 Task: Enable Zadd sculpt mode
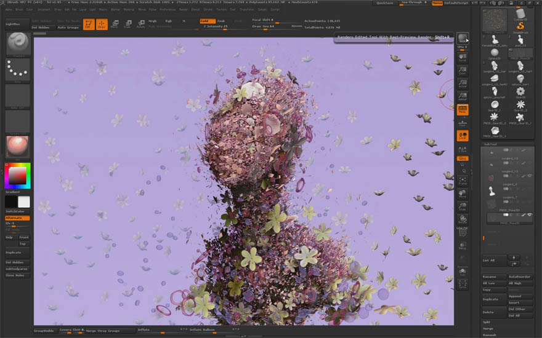tap(208, 21)
